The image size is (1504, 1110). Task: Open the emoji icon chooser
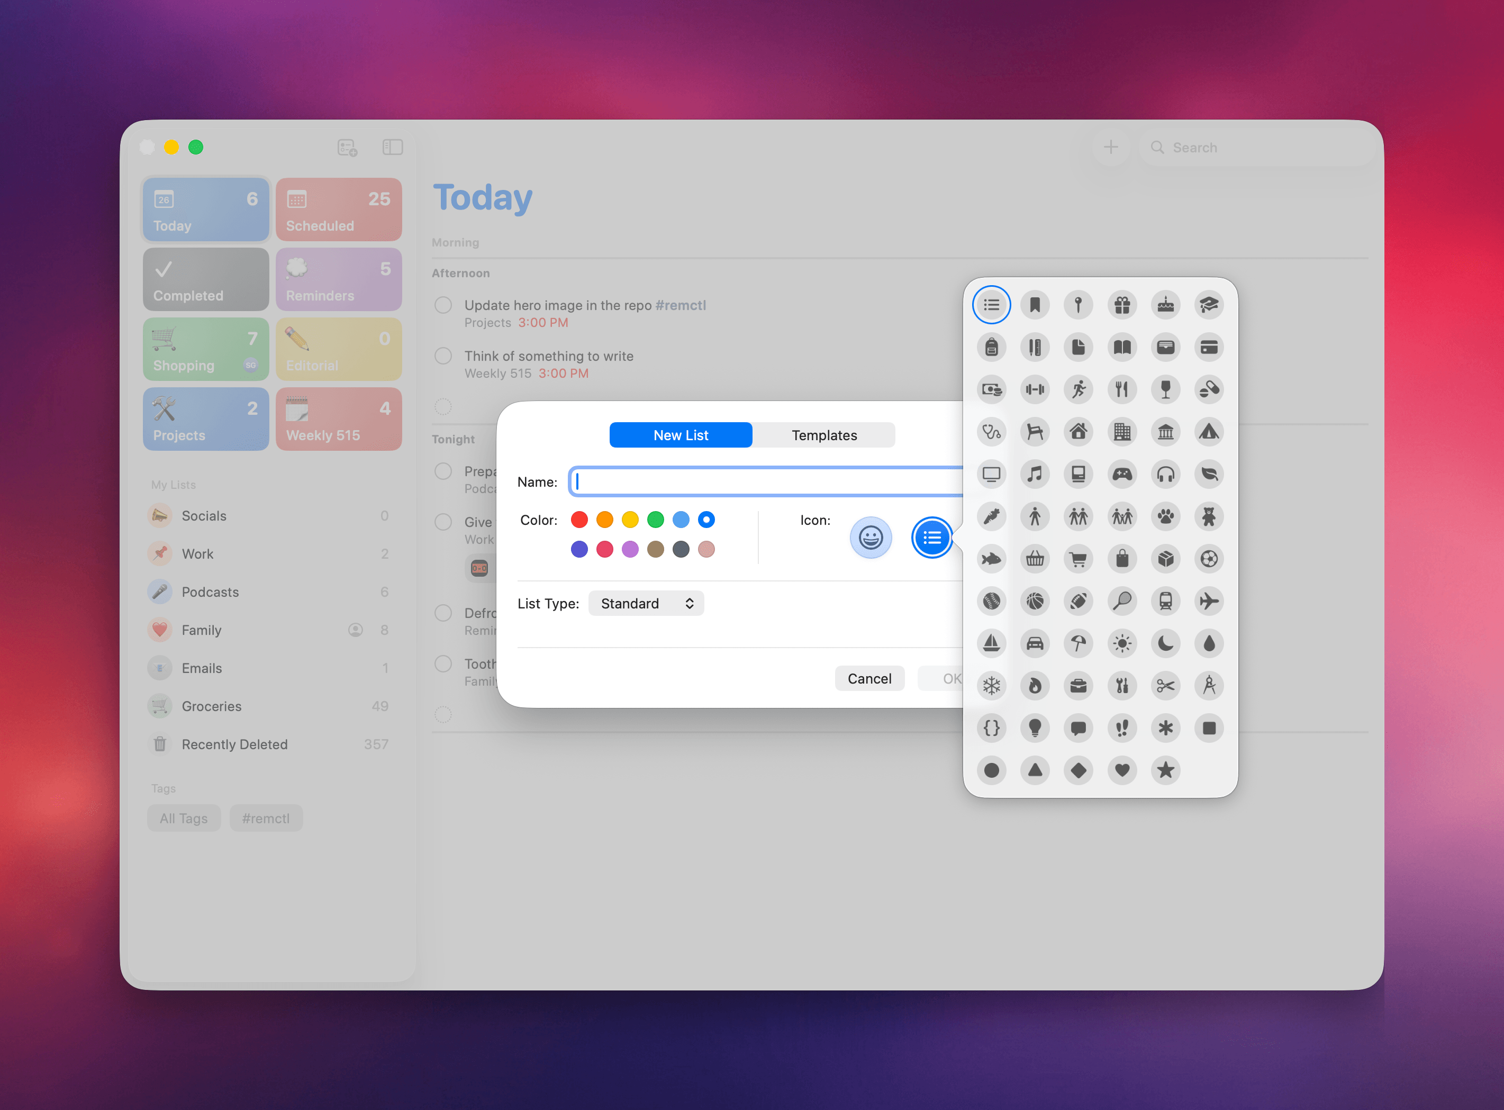[871, 538]
